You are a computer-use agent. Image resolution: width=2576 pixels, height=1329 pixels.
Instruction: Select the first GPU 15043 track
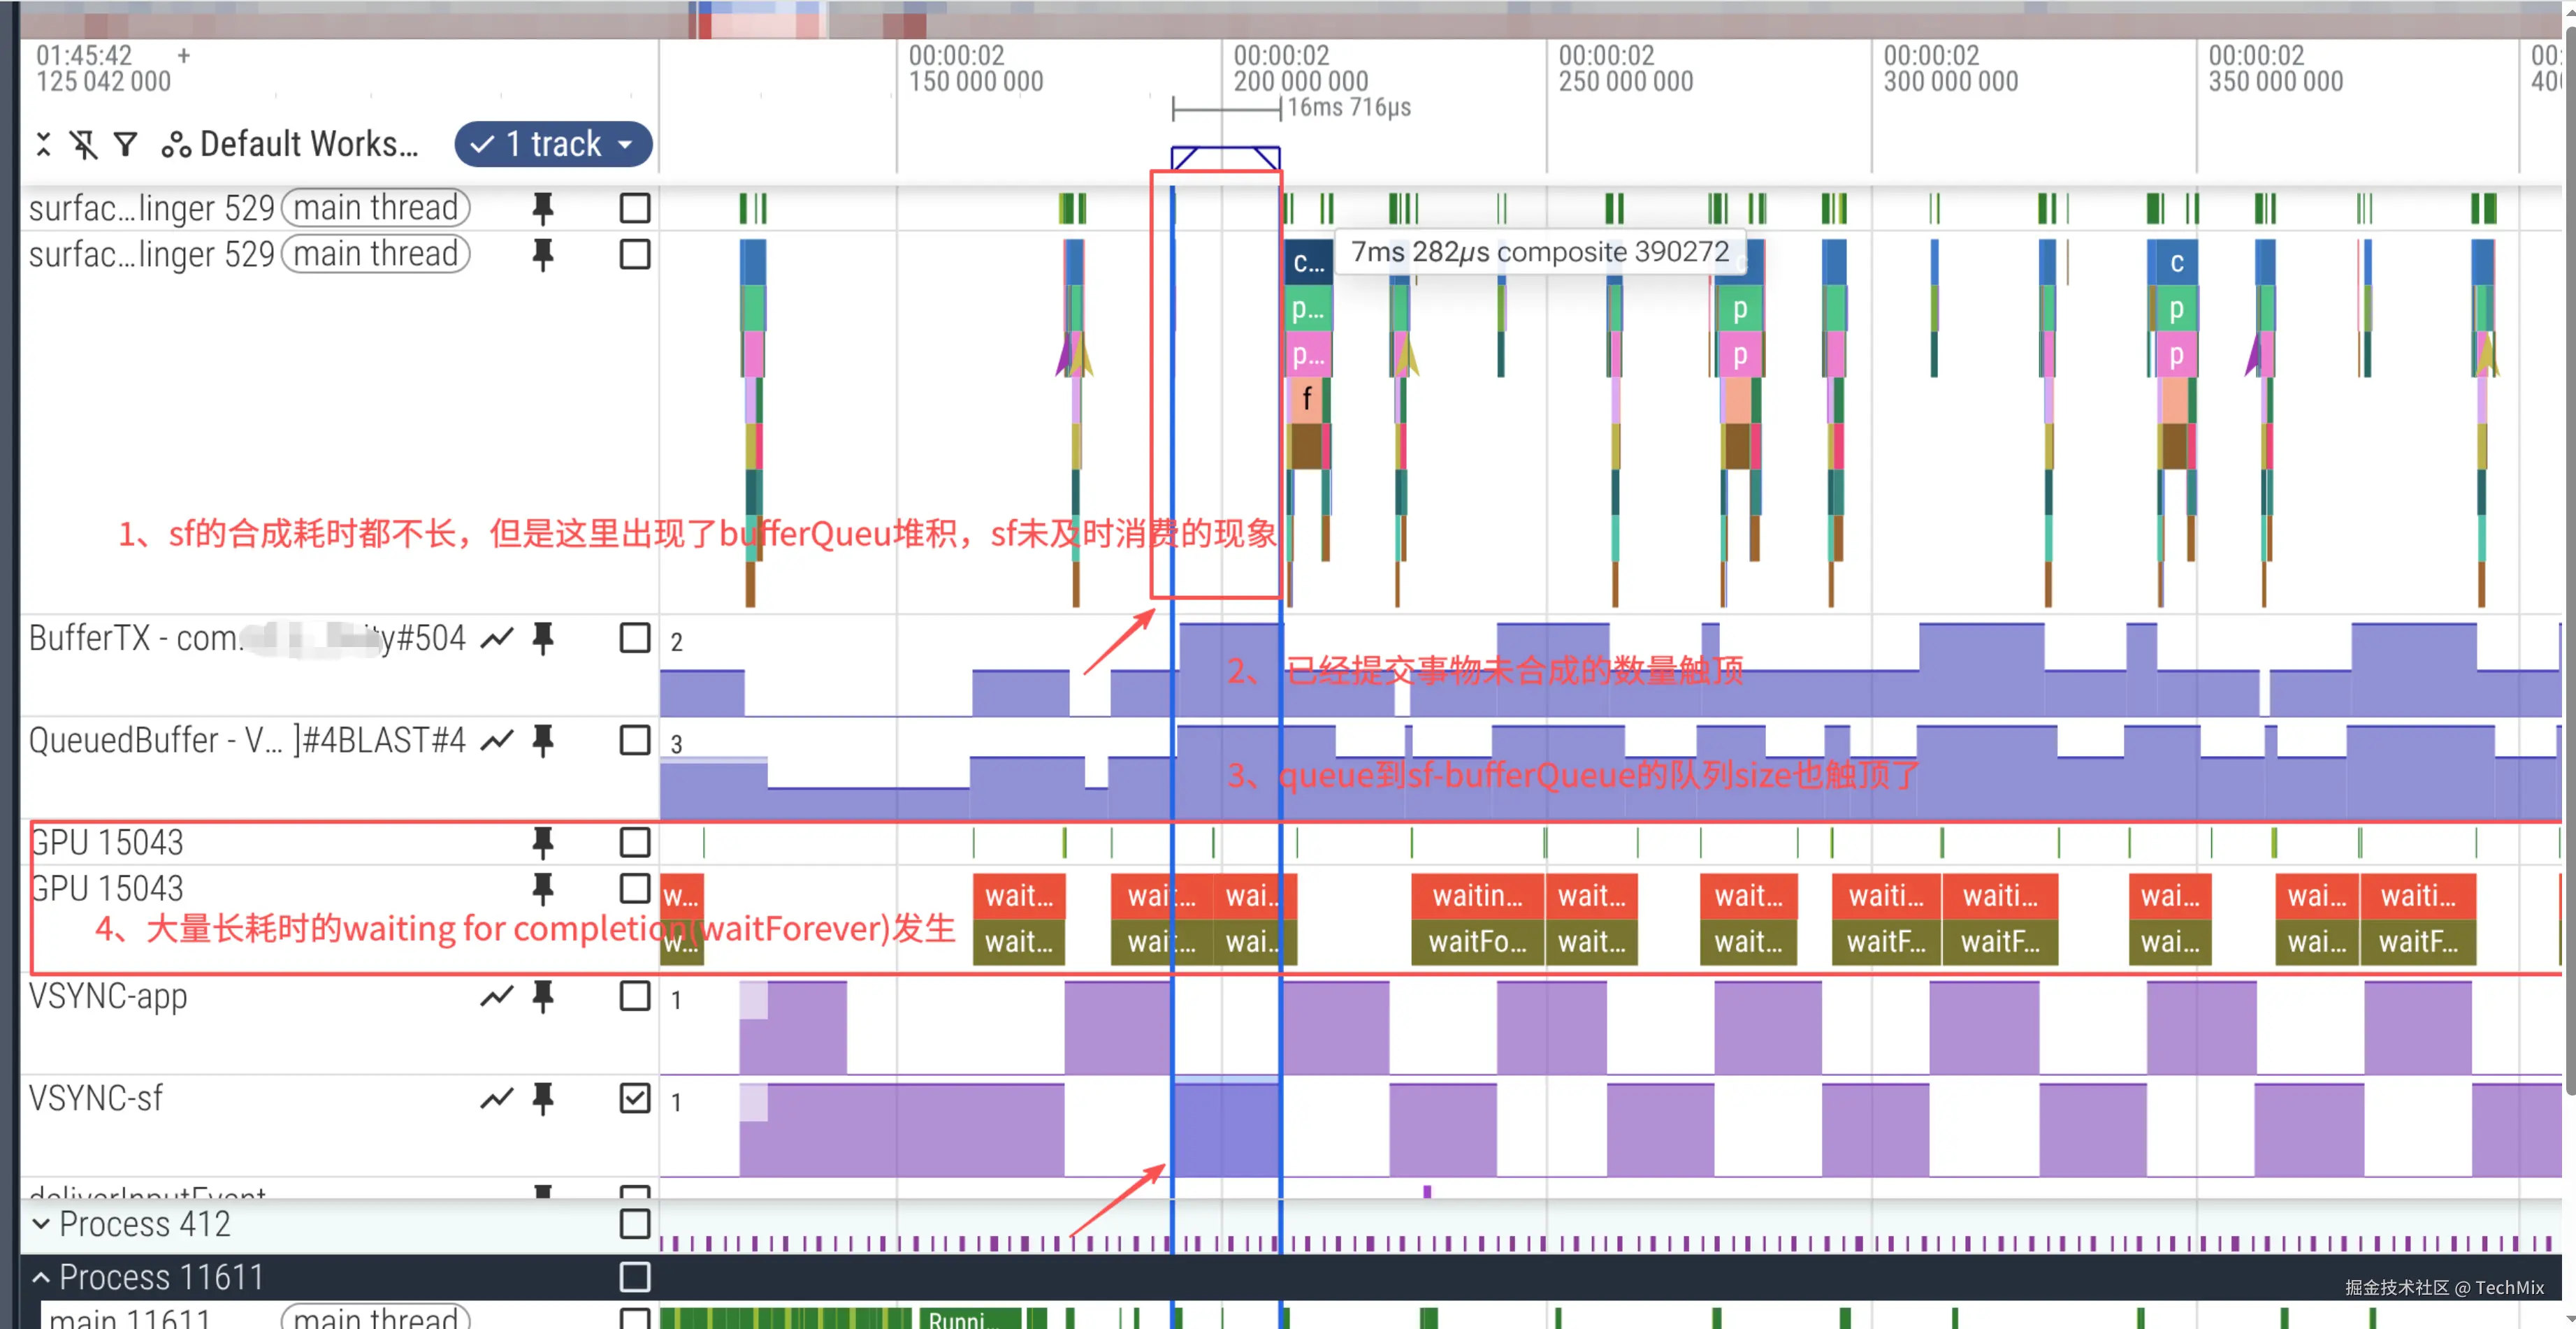click(x=107, y=842)
